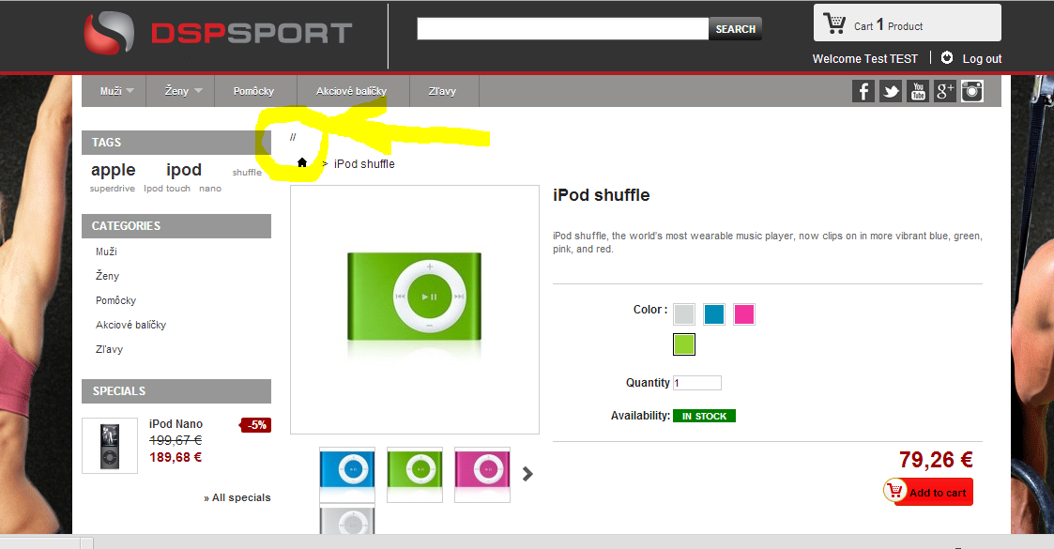Select the blue color swatch

pyautogui.click(x=714, y=313)
